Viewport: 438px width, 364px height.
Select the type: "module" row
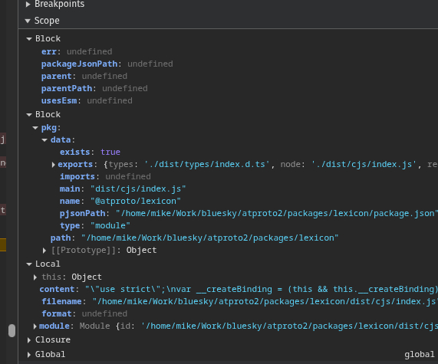pos(95,226)
